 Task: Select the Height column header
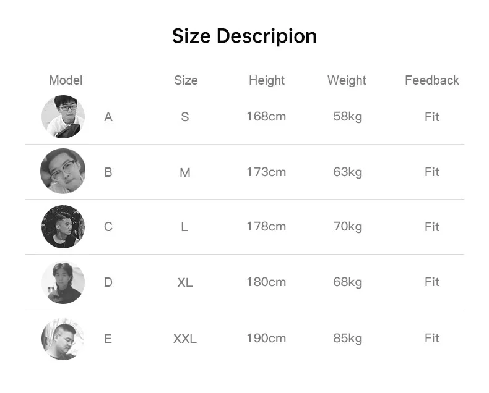tap(267, 80)
